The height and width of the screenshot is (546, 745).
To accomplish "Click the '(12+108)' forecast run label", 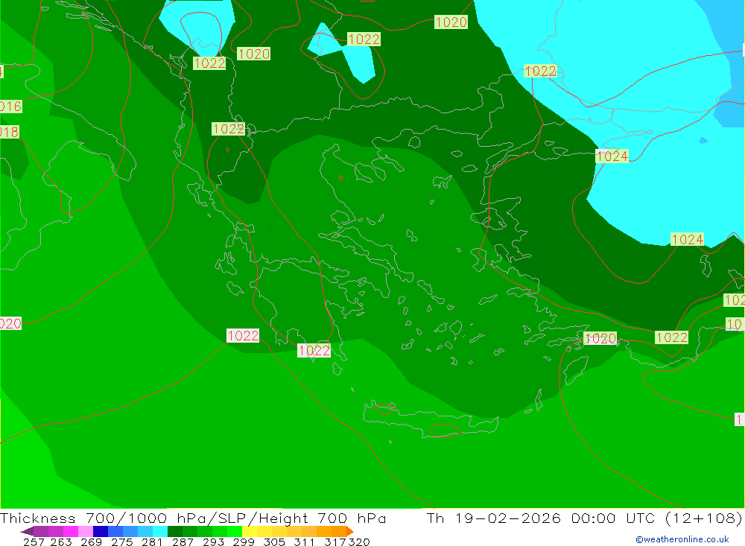I will (703, 518).
